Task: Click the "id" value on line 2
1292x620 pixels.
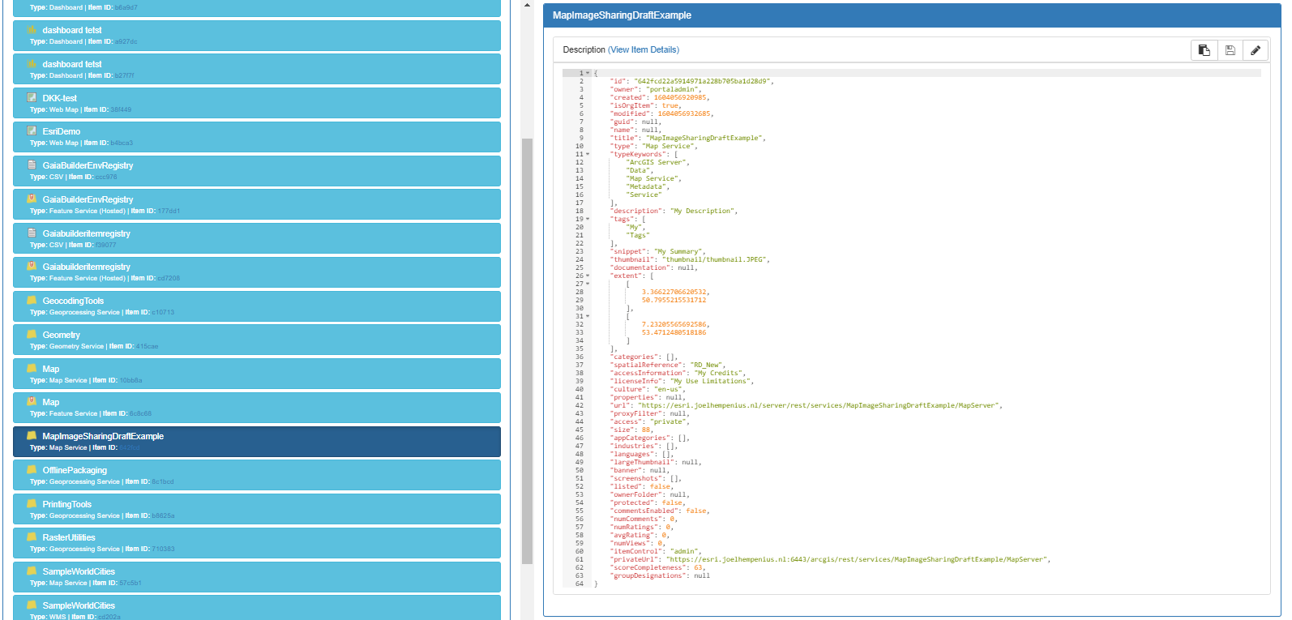Action: [704, 81]
